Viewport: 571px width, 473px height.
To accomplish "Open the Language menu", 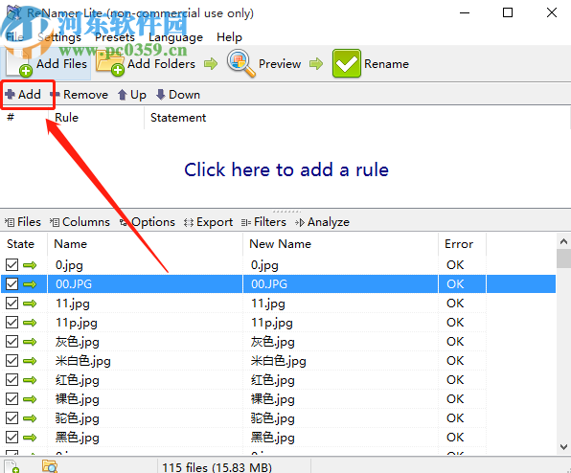I will click(175, 37).
